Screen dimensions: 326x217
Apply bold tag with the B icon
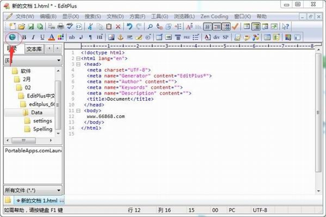tap(24, 37)
